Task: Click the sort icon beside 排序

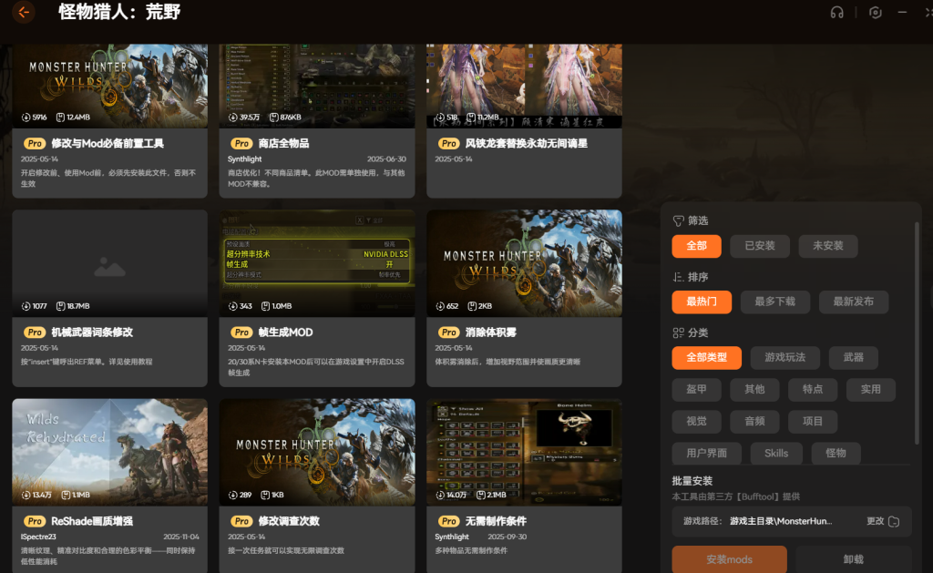Action: pos(678,277)
